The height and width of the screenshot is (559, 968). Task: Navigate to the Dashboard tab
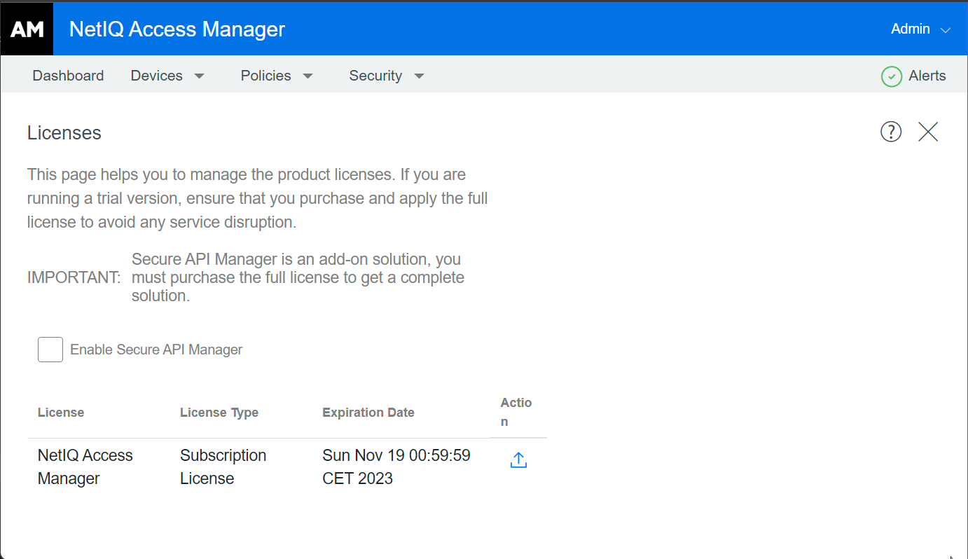pos(68,76)
